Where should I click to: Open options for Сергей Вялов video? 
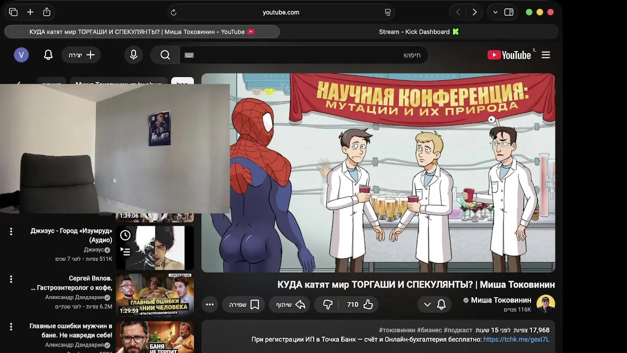point(11,279)
